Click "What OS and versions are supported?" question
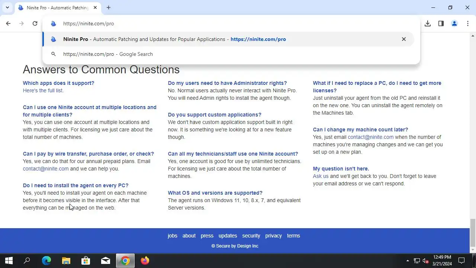 [215, 193]
